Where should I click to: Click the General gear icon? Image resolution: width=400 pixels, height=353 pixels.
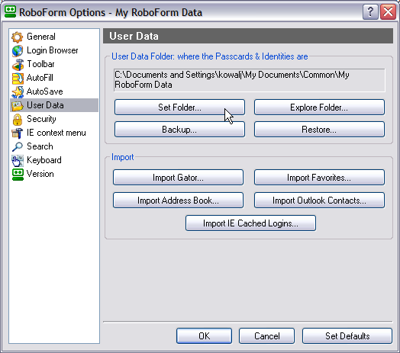click(17, 37)
